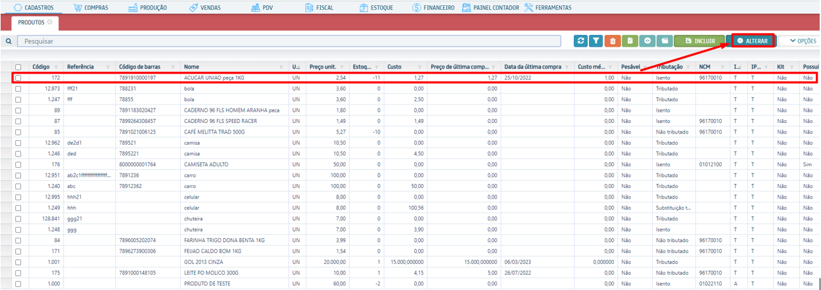Image resolution: width=821 pixels, height=290 pixels.
Task: Click filter funnel in Nome column header
Action: (x=282, y=67)
